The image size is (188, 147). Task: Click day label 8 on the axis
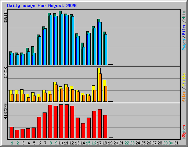pyautogui.click(x=51, y=143)
